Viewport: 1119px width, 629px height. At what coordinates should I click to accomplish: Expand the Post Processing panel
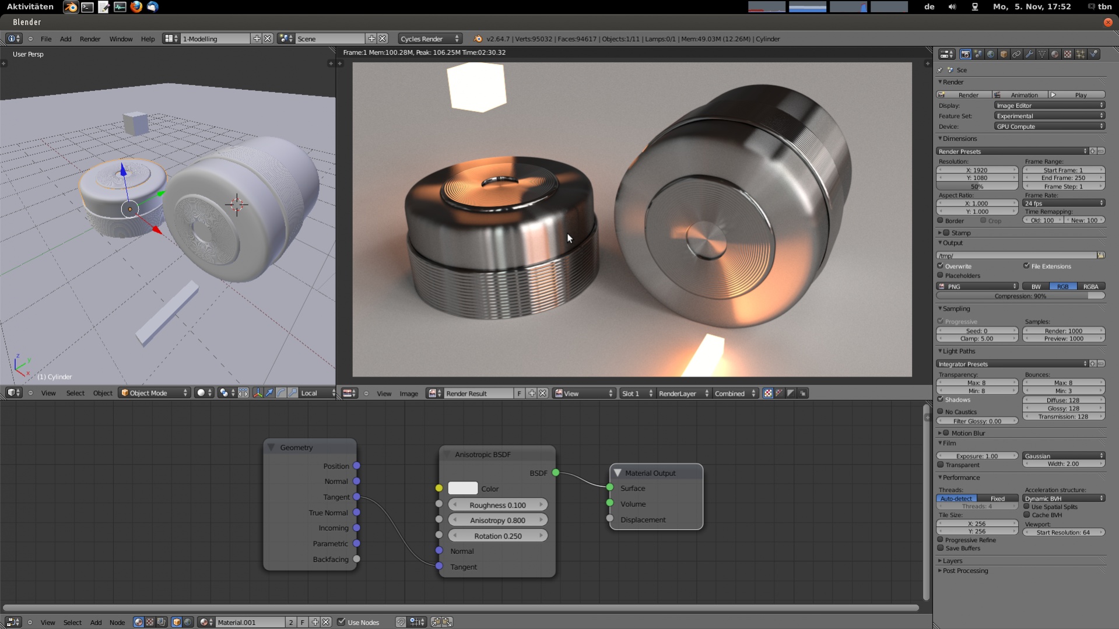point(965,571)
